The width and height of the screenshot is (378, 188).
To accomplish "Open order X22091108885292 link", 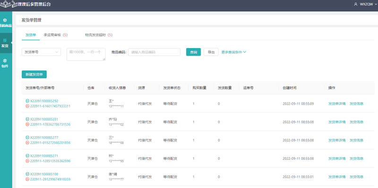I will point(44,101).
